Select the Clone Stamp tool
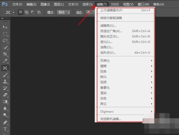 [5, 81]
